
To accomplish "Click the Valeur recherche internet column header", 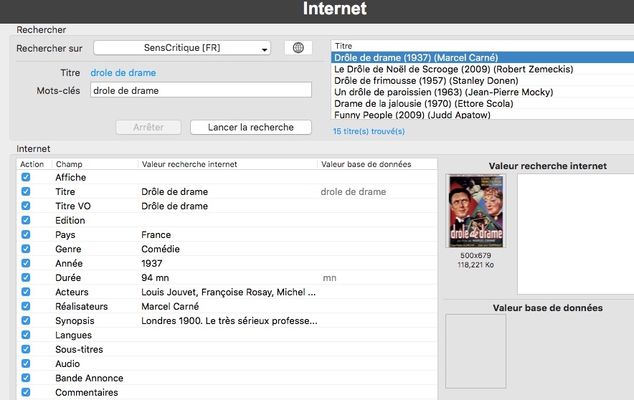I will pyautogui.click(x=189, y=164).
